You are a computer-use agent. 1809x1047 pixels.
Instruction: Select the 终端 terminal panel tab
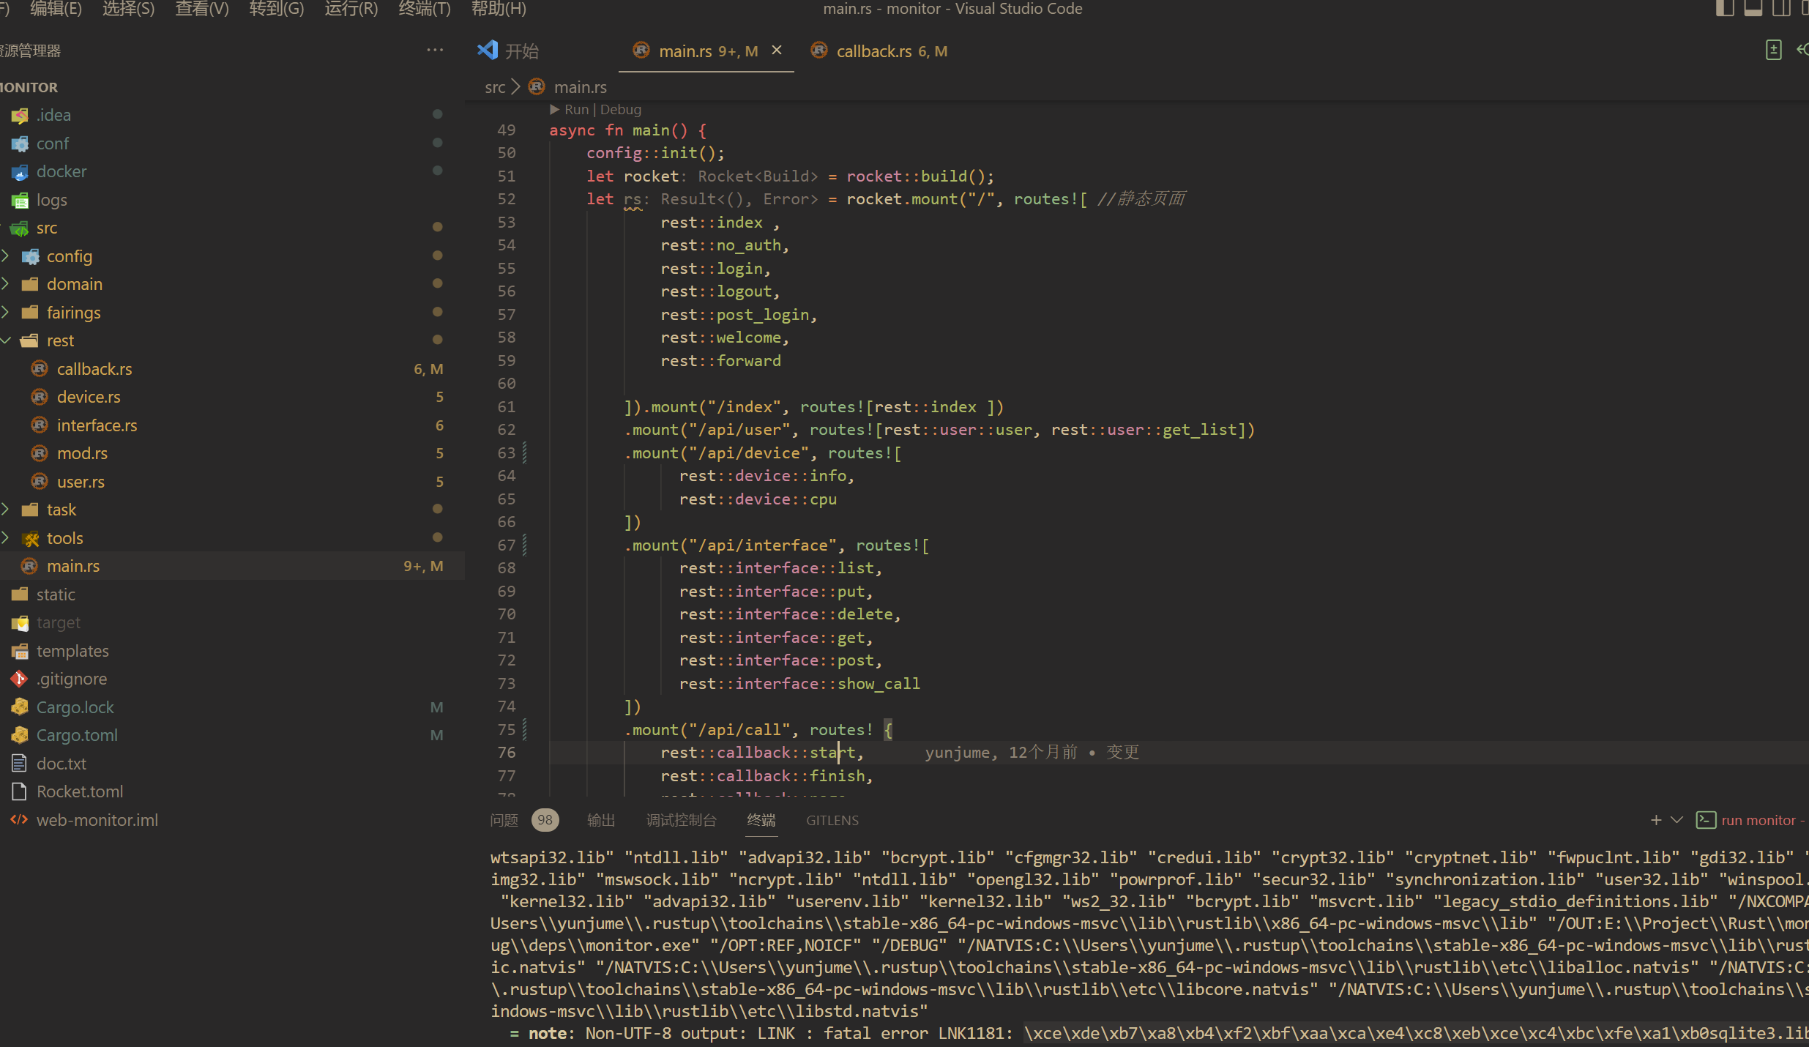point(761,820)
